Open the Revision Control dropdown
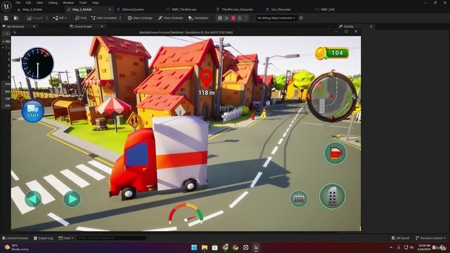The image size is (450, 253). 430,238
